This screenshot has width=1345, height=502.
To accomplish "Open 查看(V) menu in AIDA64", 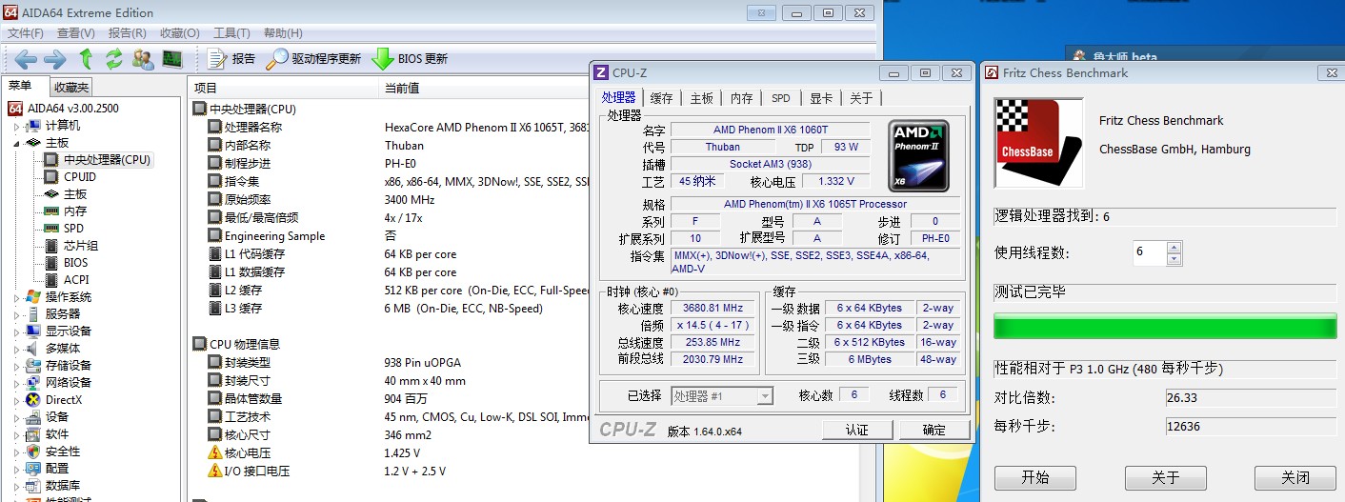I will 76,33.
